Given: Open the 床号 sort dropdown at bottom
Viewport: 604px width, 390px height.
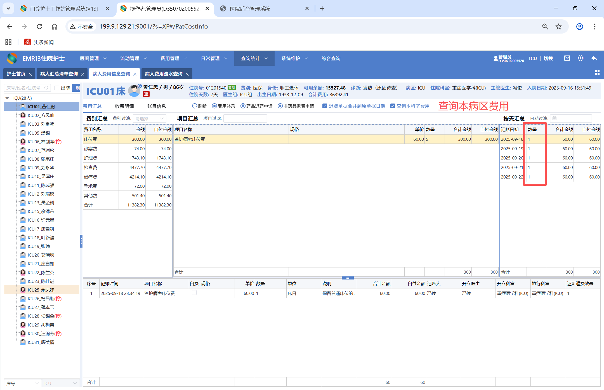Looking at the screenshot, I should click(22, 383).
